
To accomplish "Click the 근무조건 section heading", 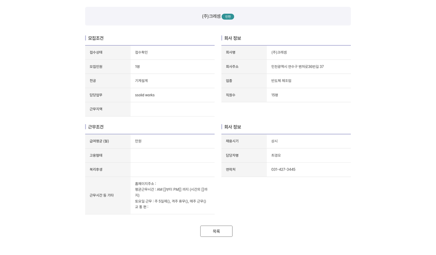I will (x=96, y=127).
